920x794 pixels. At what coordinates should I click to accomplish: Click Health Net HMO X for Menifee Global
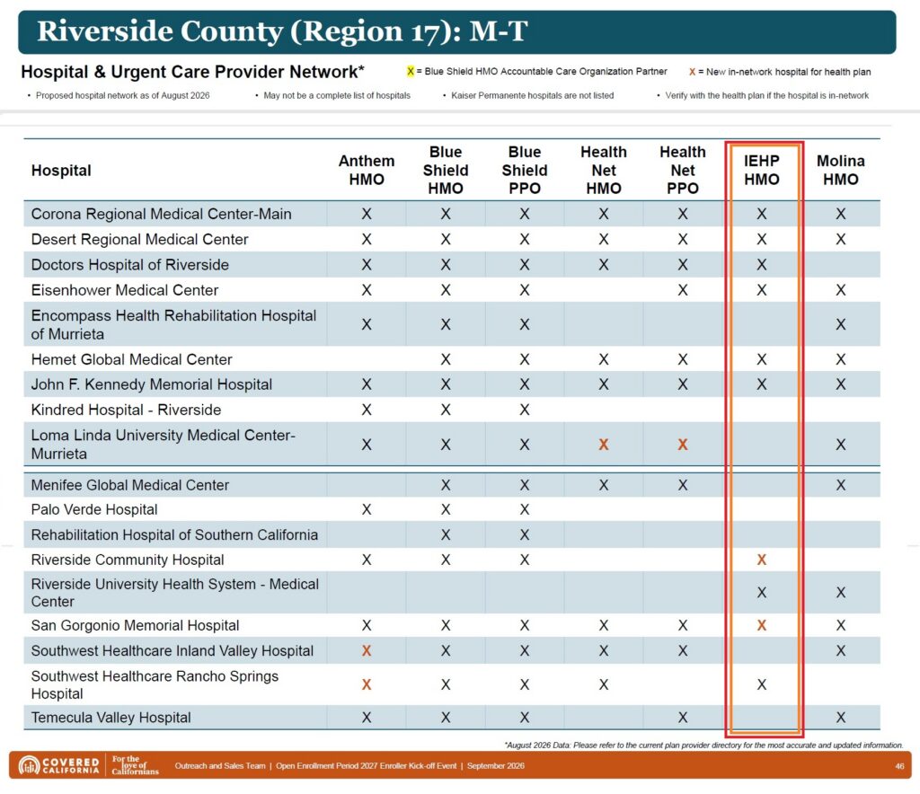click(604, 485)
